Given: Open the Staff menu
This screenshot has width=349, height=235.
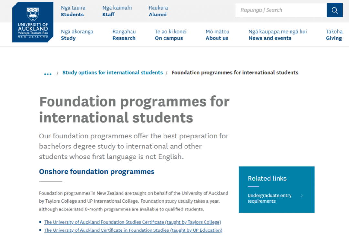Looking at the screenshot, I should pos(117,11).
